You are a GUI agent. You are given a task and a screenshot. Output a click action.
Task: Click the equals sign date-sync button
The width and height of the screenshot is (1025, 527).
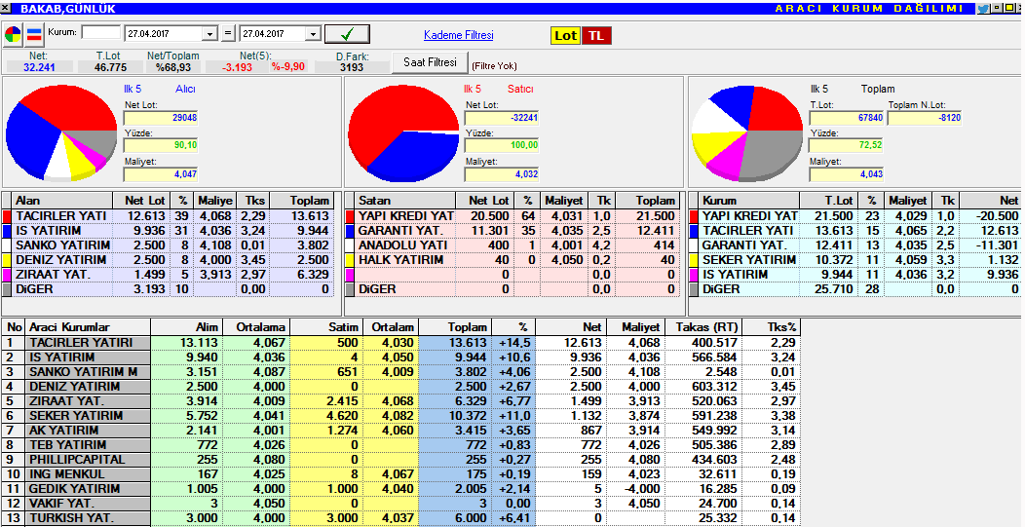click(228, 33)
